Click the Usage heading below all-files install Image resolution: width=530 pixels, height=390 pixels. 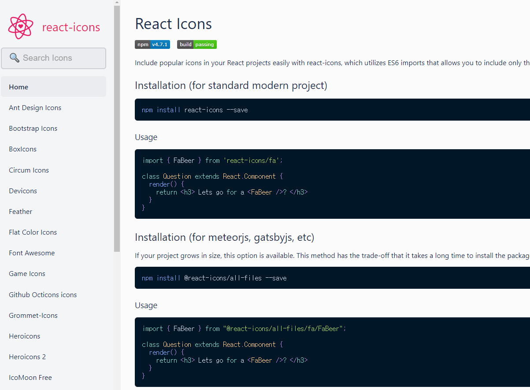(x=146, y=305)
